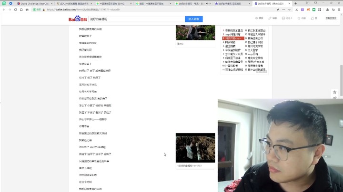
Task: Switch to the Grand Challenge tab
Action: pos(35,4)
